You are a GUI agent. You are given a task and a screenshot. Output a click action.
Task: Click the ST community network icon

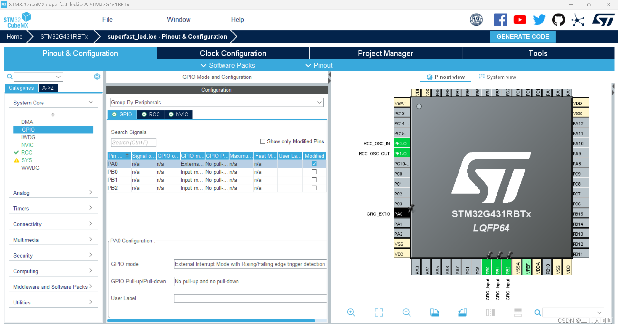(x=578, y=20)
